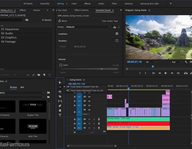Click the Volume level slider handle
This screenshot has height=149, width=192.
[101, 69]
